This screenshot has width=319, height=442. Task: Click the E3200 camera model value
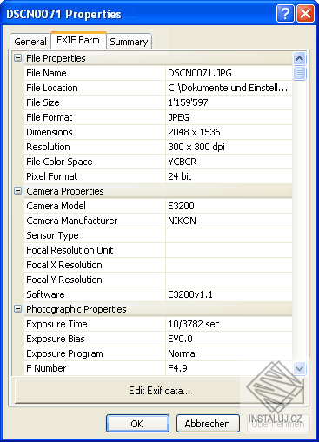[x=181, y=206]
